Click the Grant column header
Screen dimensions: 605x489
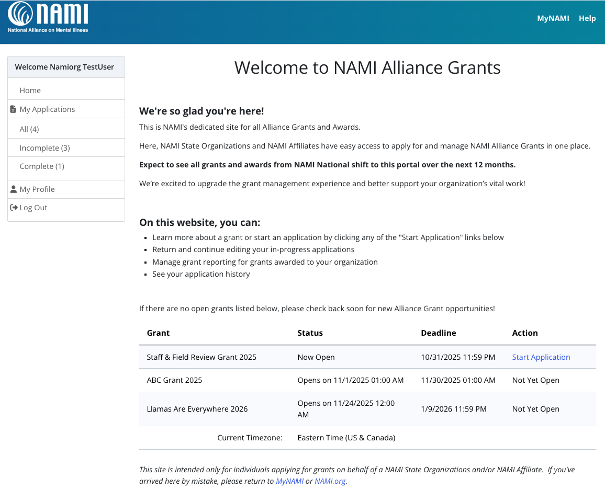pyautogui.click(x=158, y=333)
